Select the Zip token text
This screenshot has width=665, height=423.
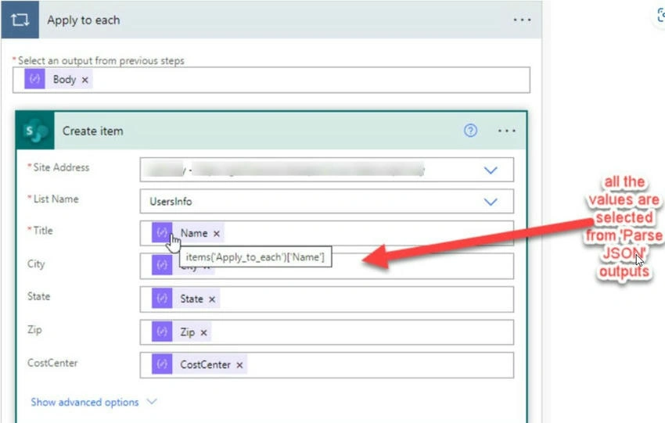coord(188,332)
